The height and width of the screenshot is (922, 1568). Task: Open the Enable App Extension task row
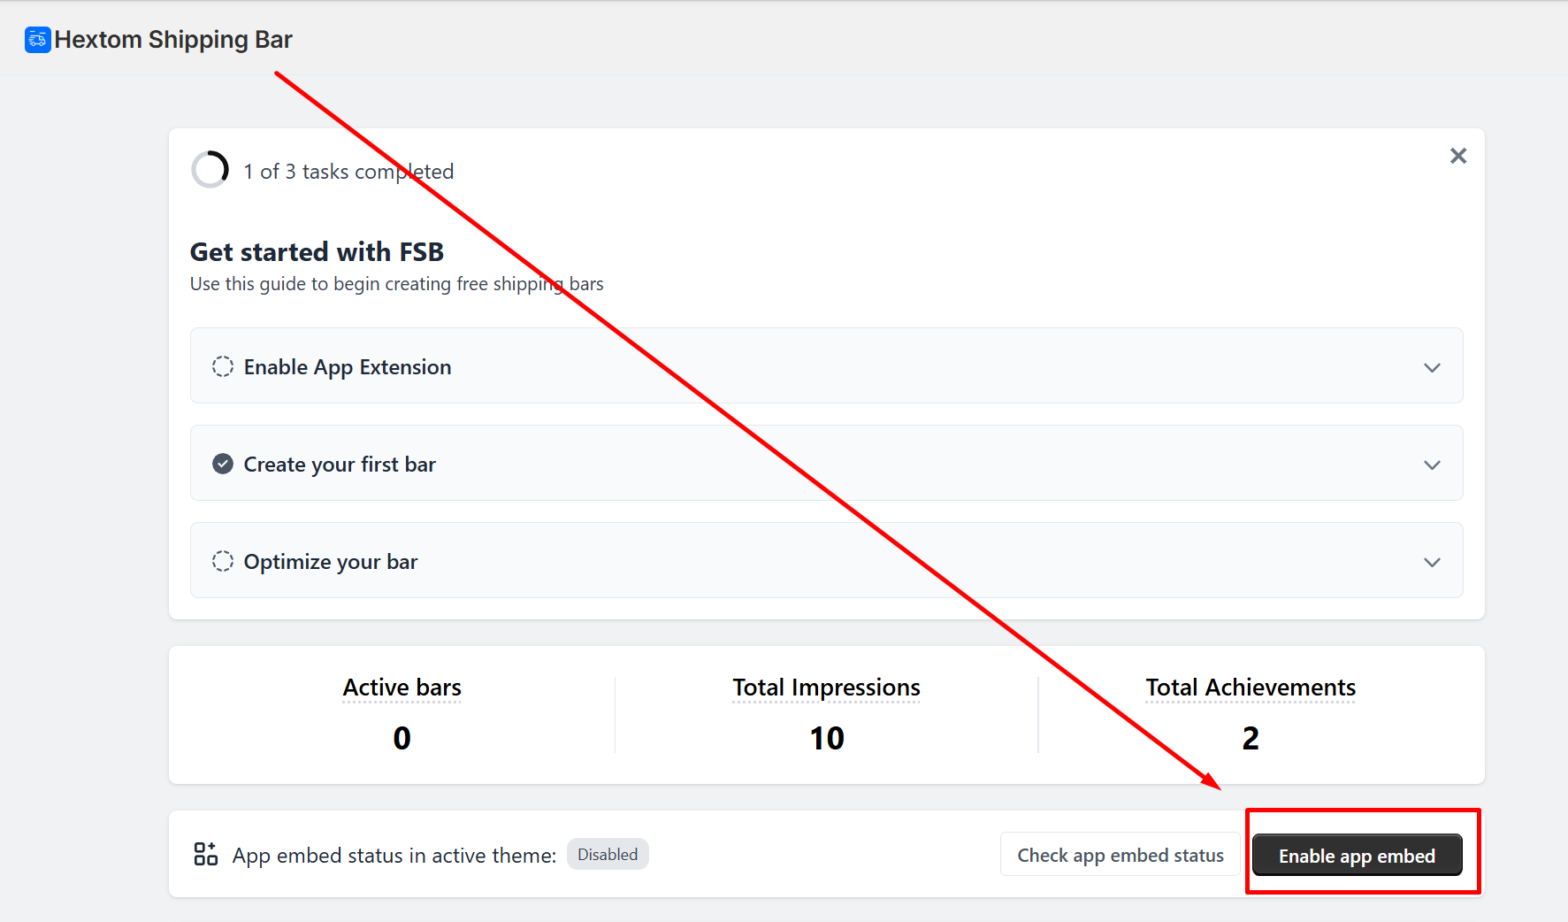[x=826, y=365]
